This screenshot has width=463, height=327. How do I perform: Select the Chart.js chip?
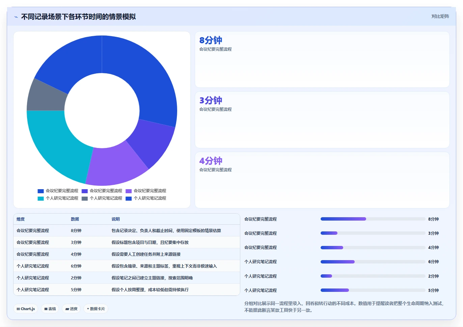(x=26, y=309)
